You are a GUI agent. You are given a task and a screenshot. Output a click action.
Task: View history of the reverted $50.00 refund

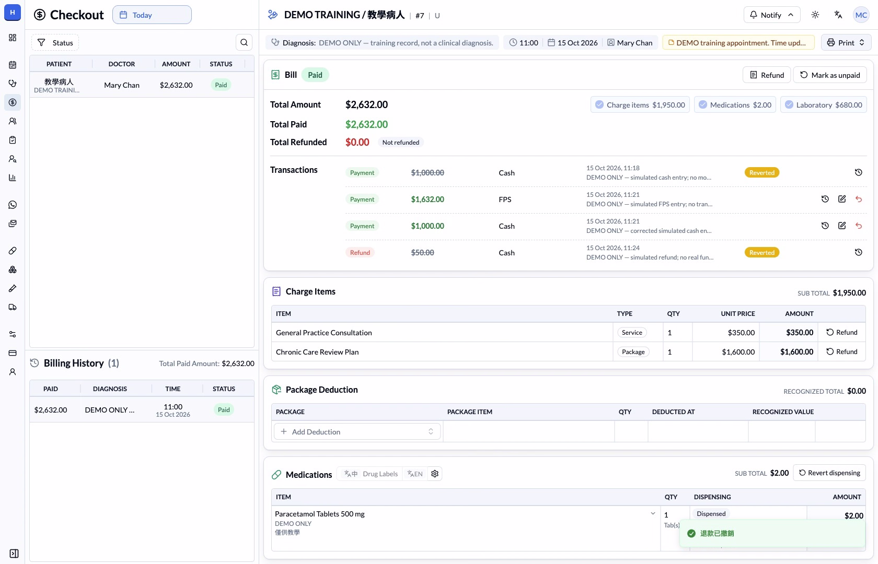click(858, 252)
